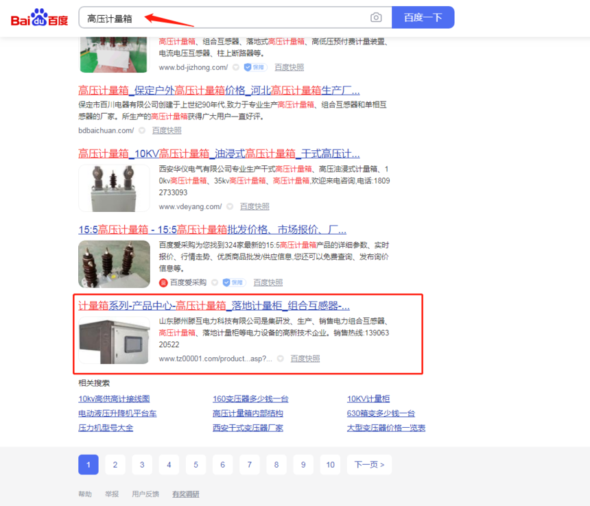Open 百度快照 for the www.vdeyang.com result
Screen dimensions: 590x506
pyautogui.click(x=255, y=206)
